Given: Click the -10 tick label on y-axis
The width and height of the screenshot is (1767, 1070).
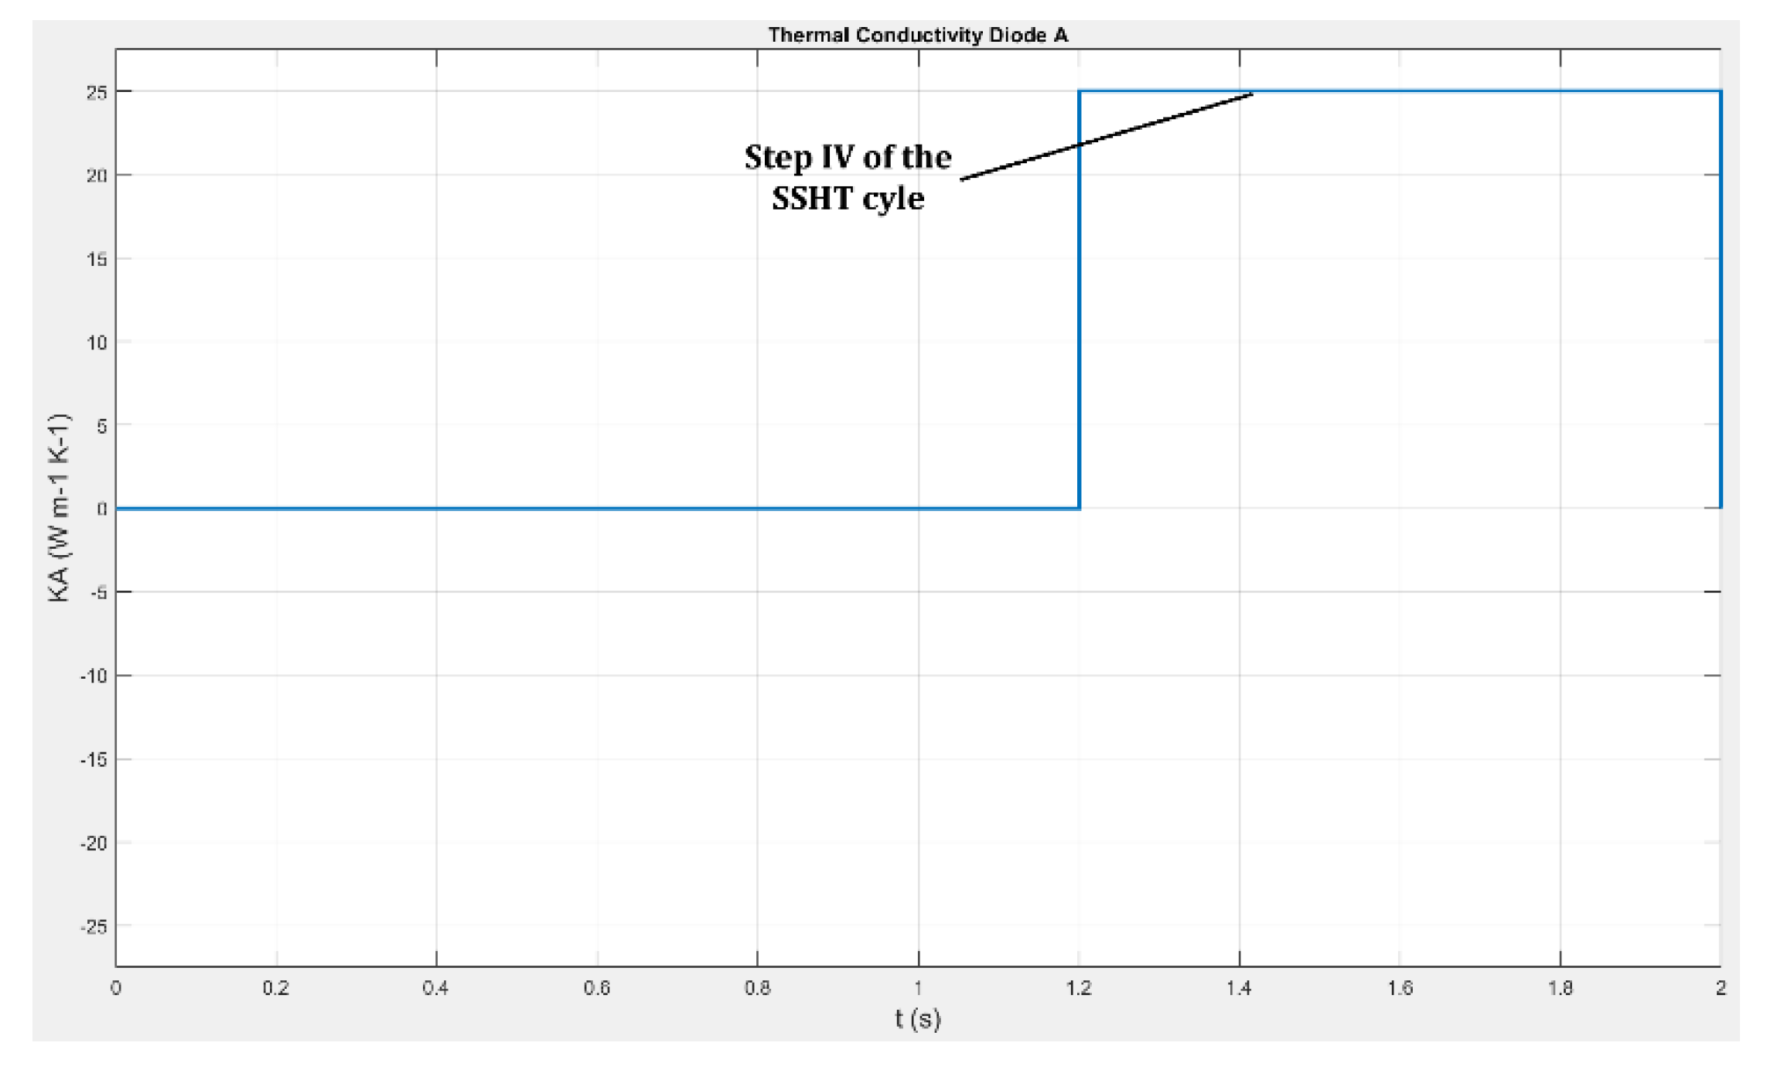Looking at the screenshot, I should 94,676.
